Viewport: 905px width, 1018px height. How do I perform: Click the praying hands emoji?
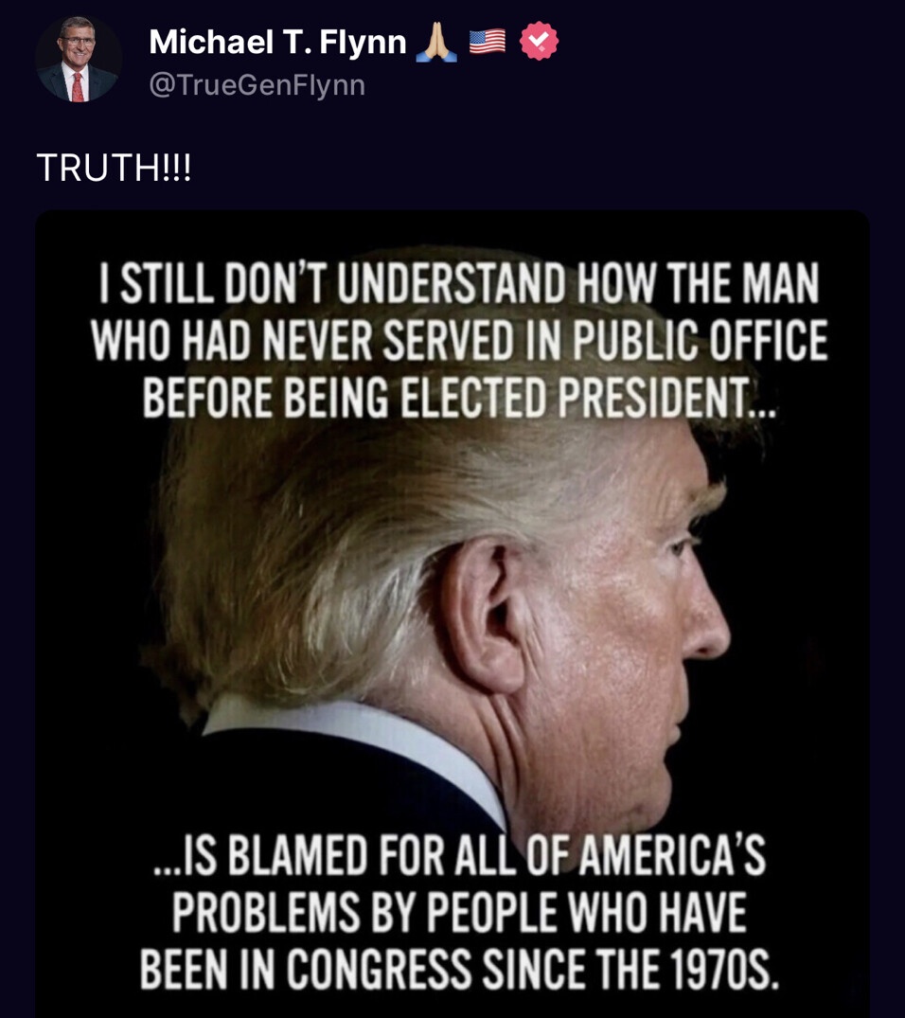click(437, 43)
